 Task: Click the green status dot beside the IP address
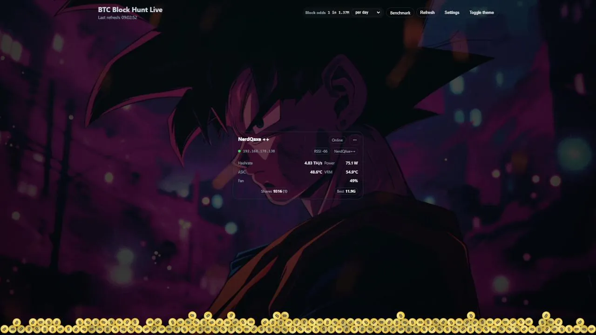[239, 151]
